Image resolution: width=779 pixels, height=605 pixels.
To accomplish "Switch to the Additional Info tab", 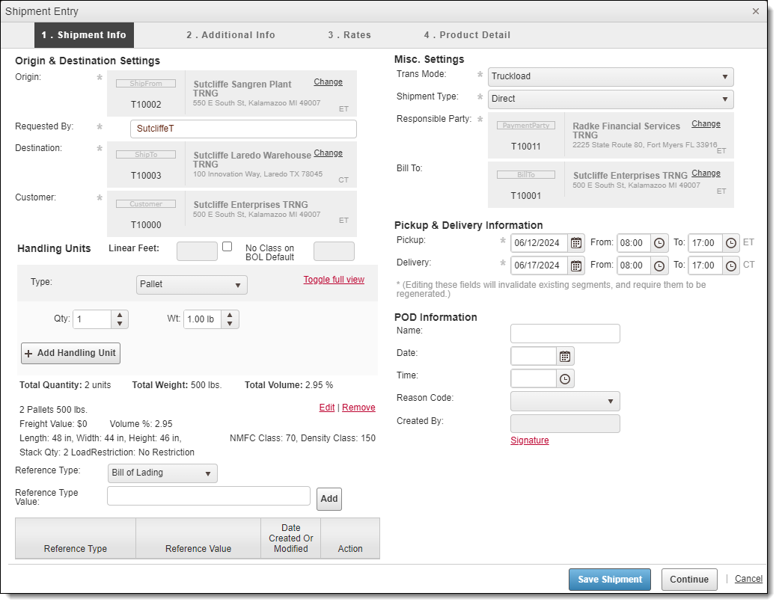I will point(230,35).
